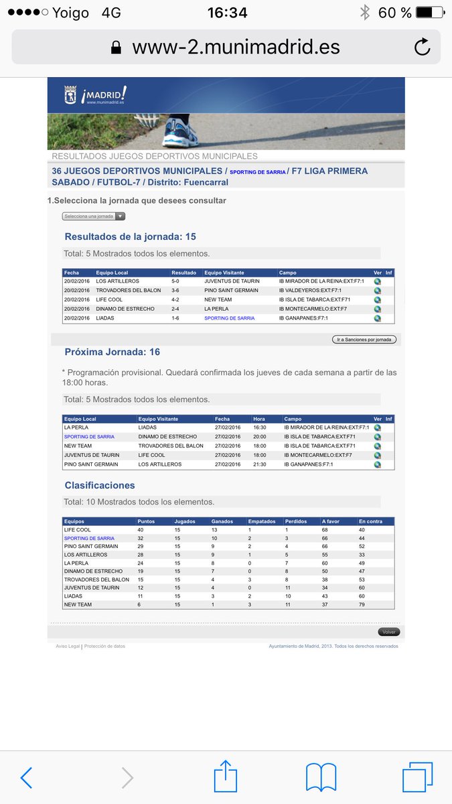Click 'RESULTADOS JUEGOS DEPORTIVOS MUNICIPALES' title
The width and height of the screenshot is (452, 804).
coord(155,156)
